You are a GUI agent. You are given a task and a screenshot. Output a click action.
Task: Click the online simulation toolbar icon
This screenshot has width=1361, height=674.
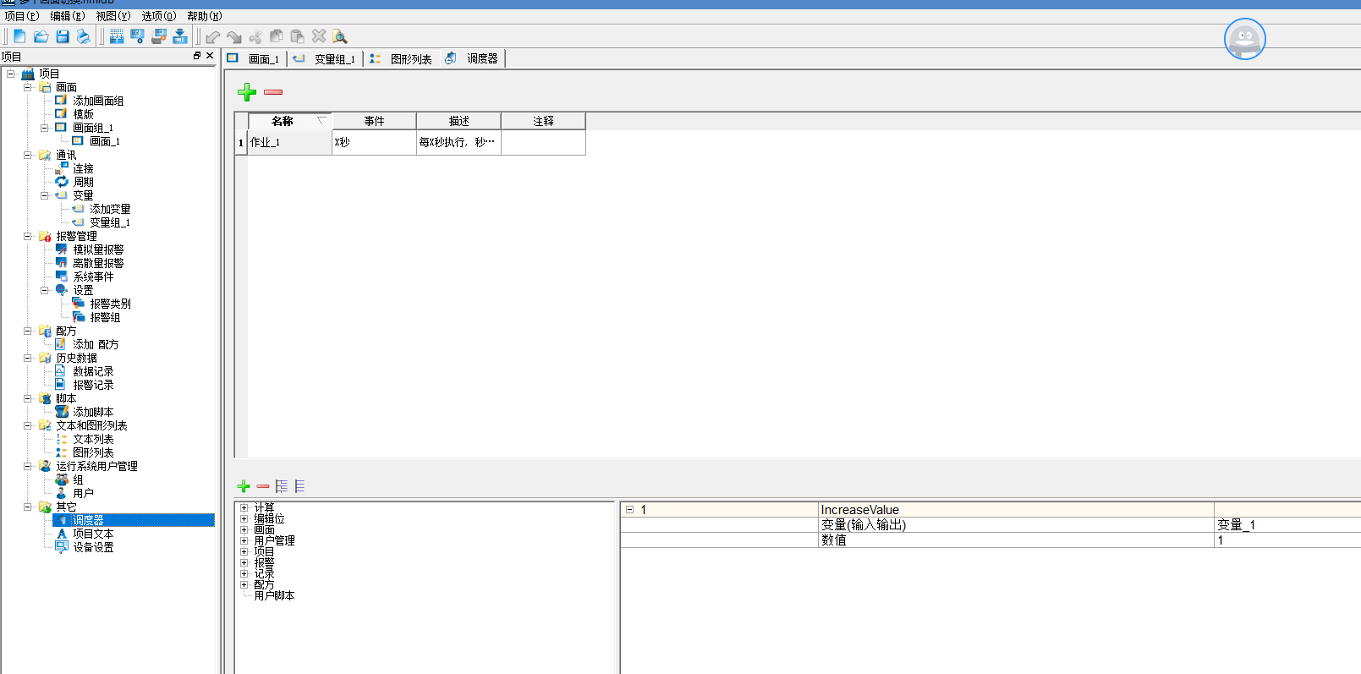pos(158,36)
